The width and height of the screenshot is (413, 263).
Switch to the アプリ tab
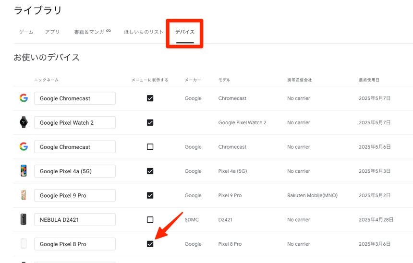click(52, 32)
